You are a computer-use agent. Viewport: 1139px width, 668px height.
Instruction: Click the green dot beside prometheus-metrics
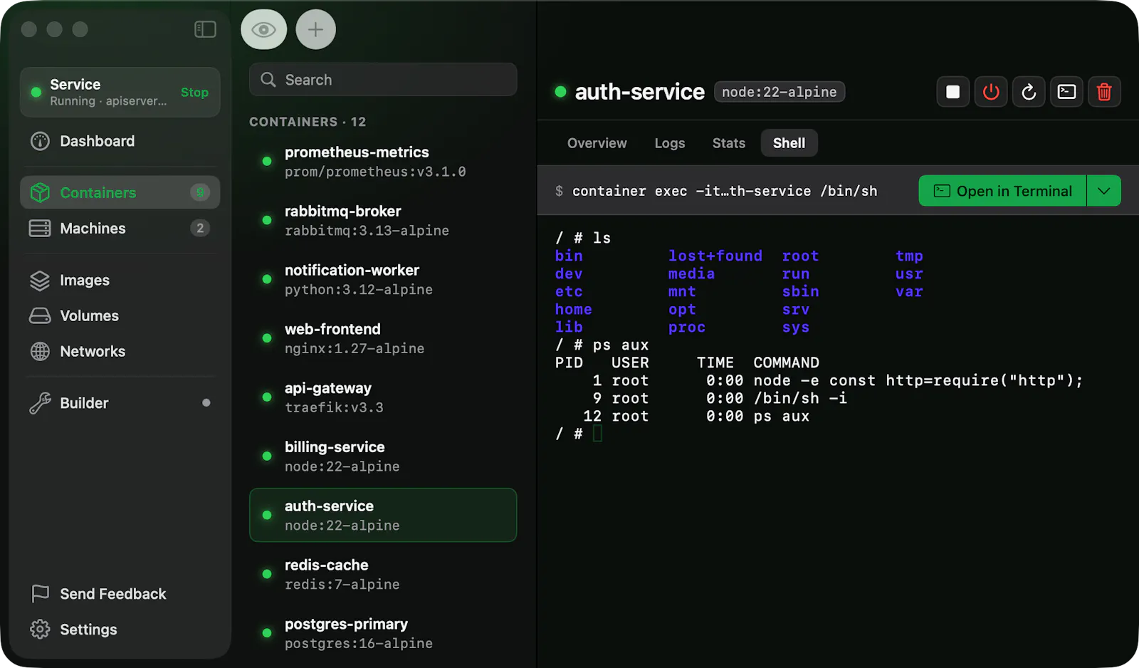267,162
